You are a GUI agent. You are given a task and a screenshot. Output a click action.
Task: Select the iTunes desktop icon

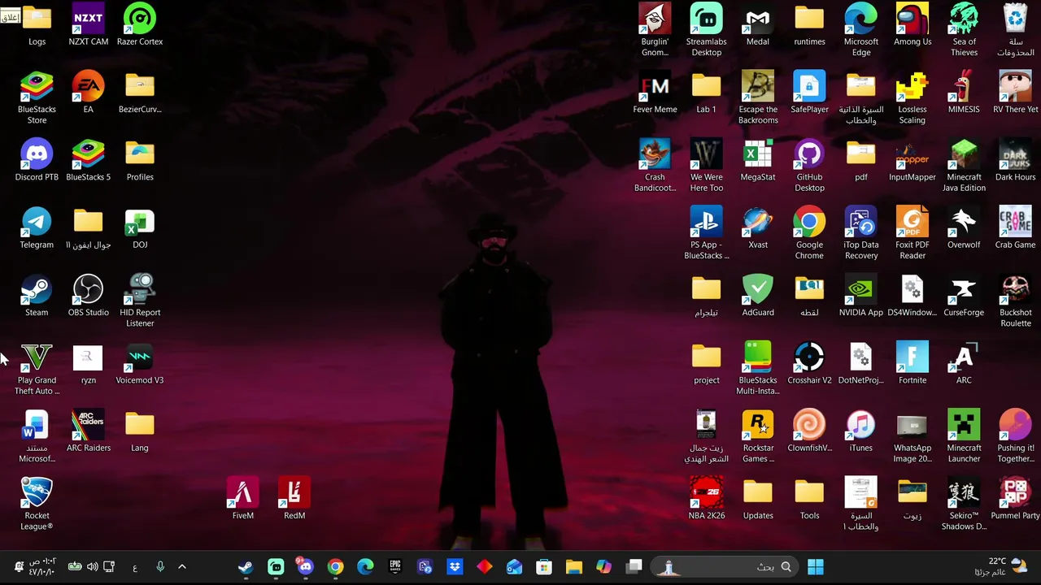pos(860,431)
